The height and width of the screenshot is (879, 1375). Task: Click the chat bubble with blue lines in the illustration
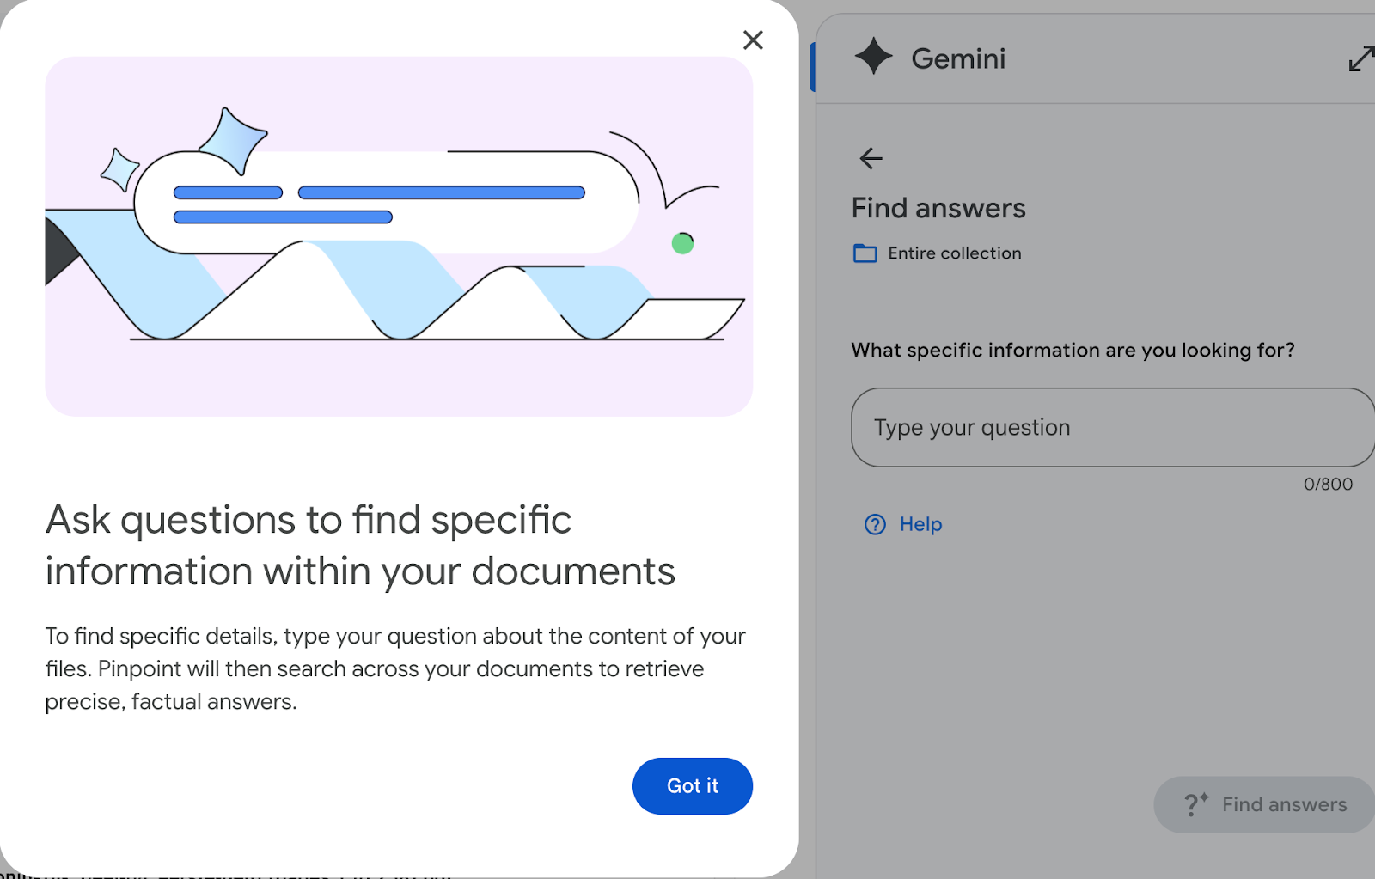pyautogui.click(x=387, y=203)
